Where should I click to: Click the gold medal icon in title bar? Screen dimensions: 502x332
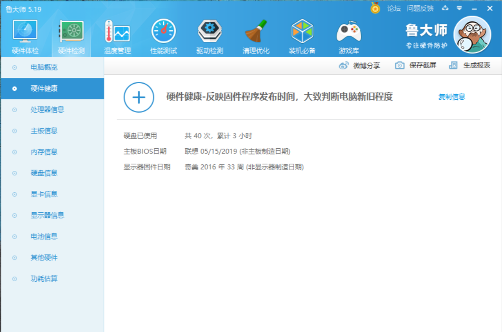(375, 8)
